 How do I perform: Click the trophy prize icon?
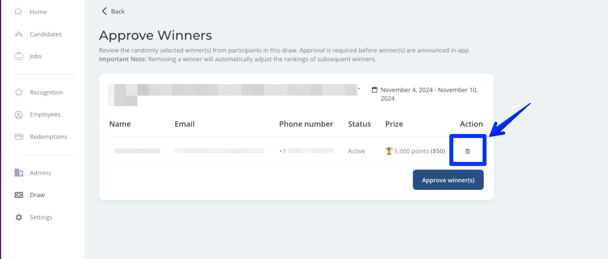click(x=389, y=151)
